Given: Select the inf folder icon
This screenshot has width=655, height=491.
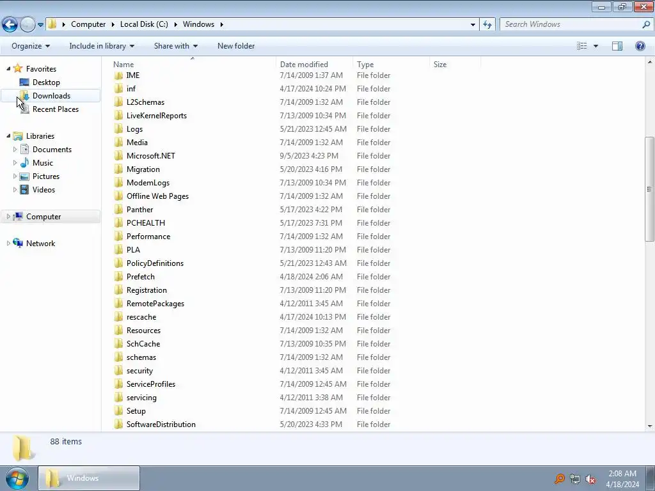Looking at the screenshot, I should point(118,88).
